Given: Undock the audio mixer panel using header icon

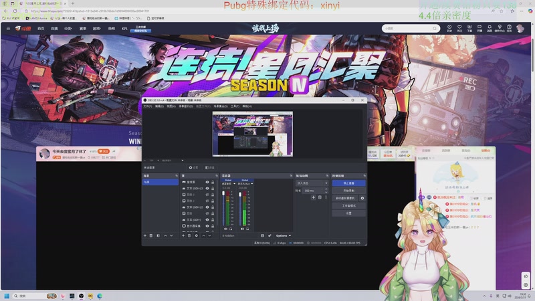Looking at the screenshot, I should coord(291,176).
